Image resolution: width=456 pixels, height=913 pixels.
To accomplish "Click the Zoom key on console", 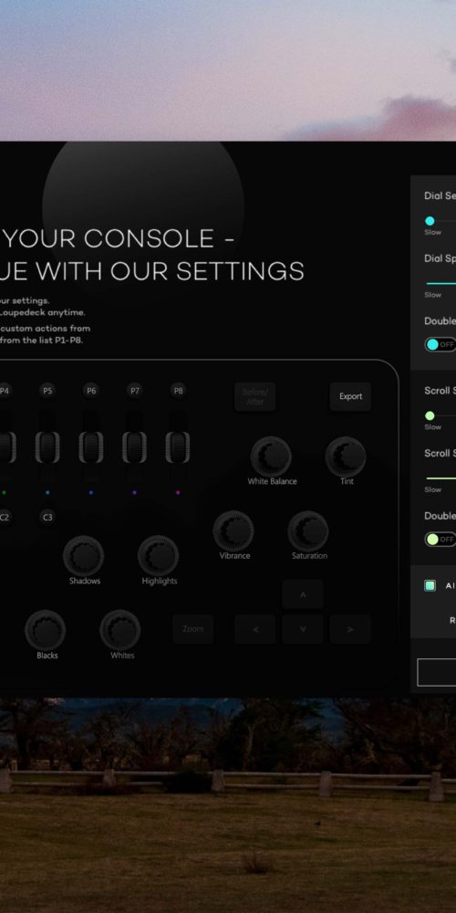I will [x=193, y=629].
